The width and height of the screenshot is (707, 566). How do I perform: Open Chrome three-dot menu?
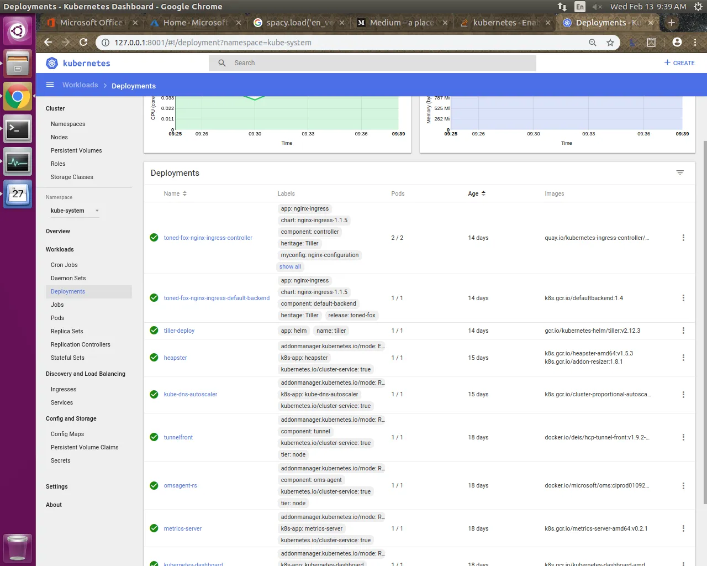click(695, 42)
